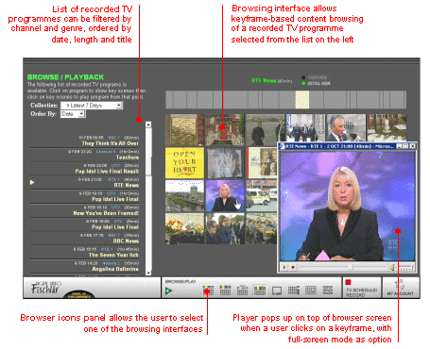Select the last stacked-lines browser icon
This screenshot has height=349, width=430.
coord(328,290)
